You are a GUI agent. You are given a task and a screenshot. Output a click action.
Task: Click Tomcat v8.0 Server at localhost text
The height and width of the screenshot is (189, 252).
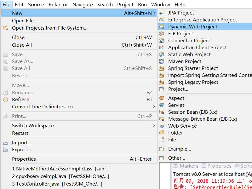point(209,174)
